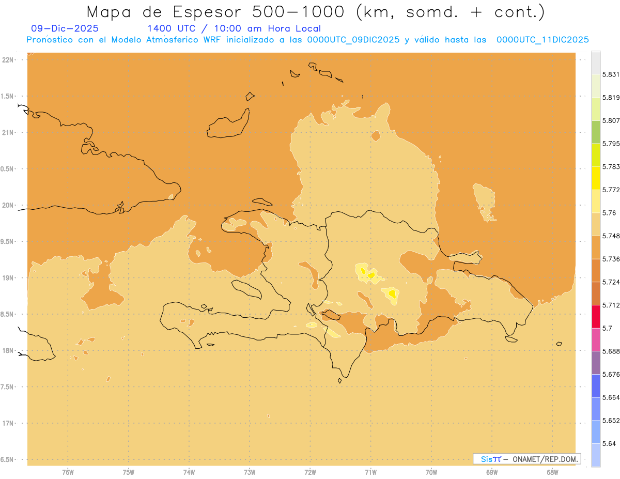The width and height of the screenshot is (620, 479).
Task: Click the legend value 5.688
Action: pyautogui.click(x=611, y=351)
